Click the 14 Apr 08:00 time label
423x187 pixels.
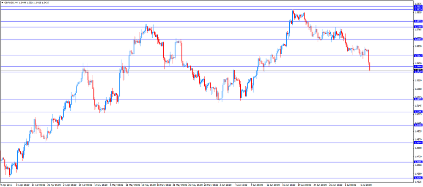[x=23, y=185]
